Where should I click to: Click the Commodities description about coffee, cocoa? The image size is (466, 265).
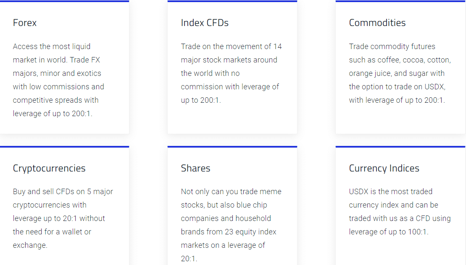click(400, 73)
